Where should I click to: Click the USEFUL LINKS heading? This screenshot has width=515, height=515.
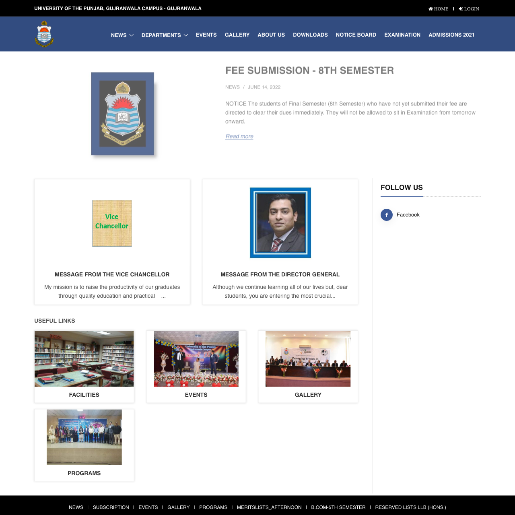click(55, 321)
